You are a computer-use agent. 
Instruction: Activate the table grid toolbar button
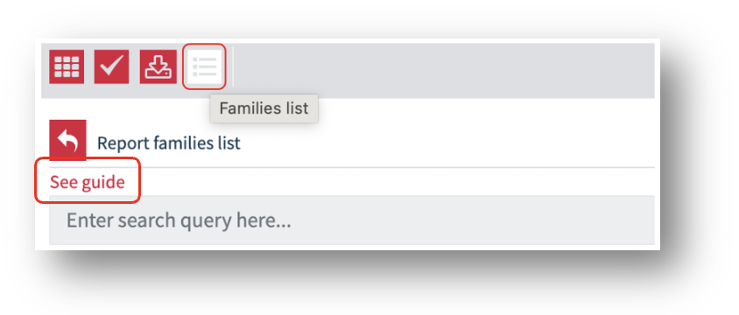pyautogui.click(x=67, y=66)
